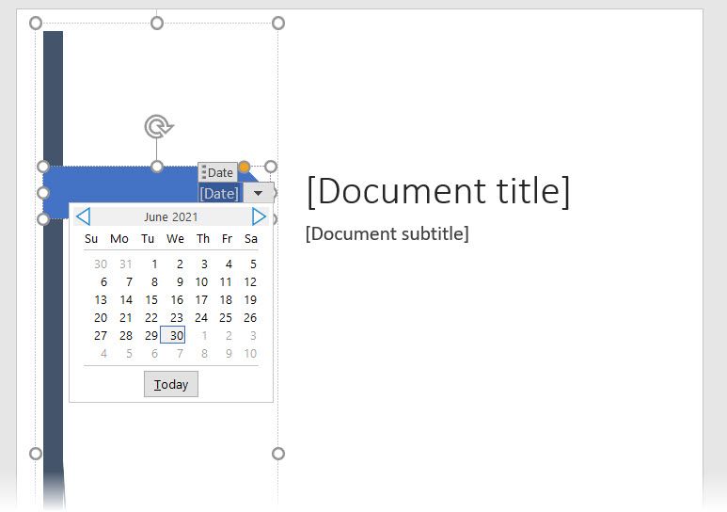Select June 15 in the calendar
The image size is (727, 512).
click(x=151, y=300)
